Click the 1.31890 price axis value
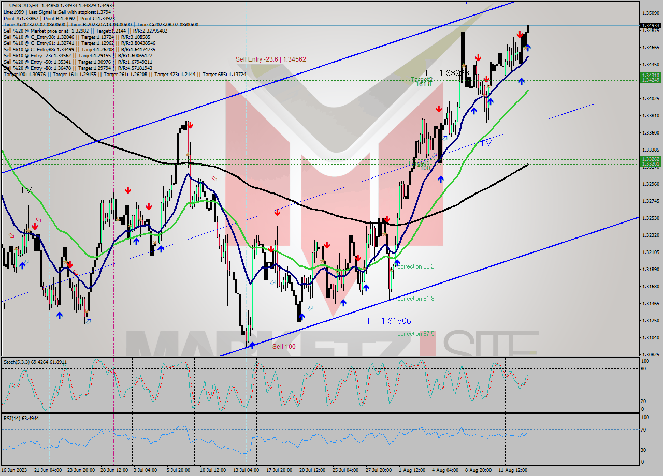663x476 pixels. click(650, 269)
